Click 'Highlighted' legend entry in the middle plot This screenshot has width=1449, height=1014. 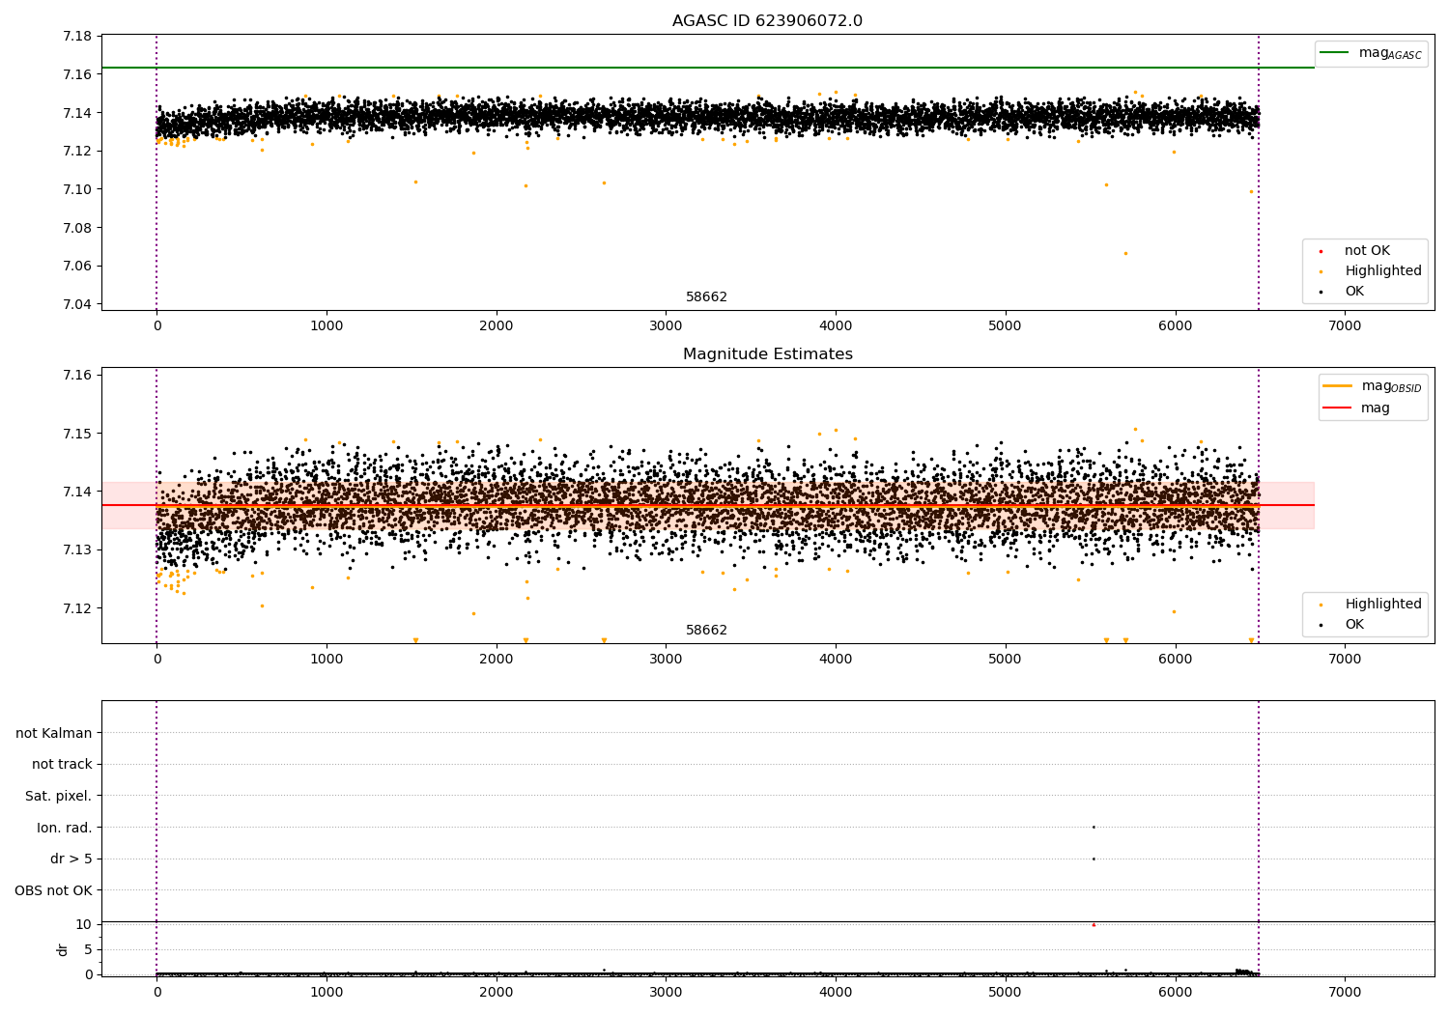[1383, 605]
